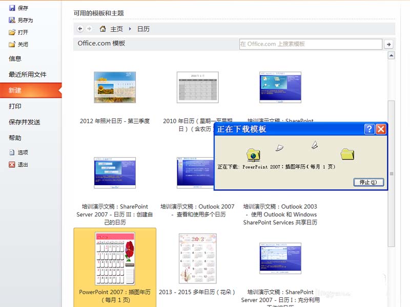This screenshot has width=410, height=307.
Task: Click the Home house icon
Action: (x=103, y=29)
